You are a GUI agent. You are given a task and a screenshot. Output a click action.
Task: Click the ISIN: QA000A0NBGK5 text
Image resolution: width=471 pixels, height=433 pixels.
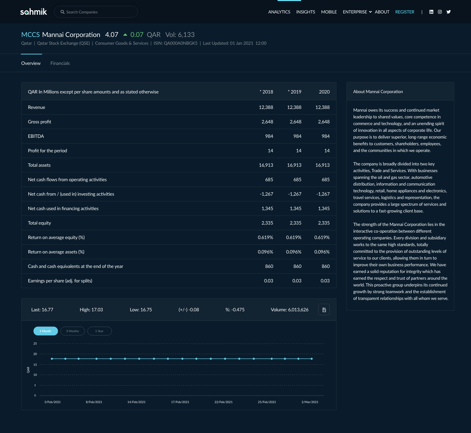point(176,43)
